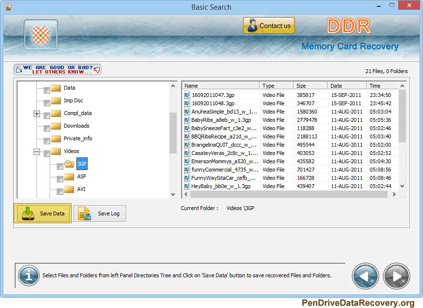
Task: Sort the file list by Size column
Action: point(310,86)
